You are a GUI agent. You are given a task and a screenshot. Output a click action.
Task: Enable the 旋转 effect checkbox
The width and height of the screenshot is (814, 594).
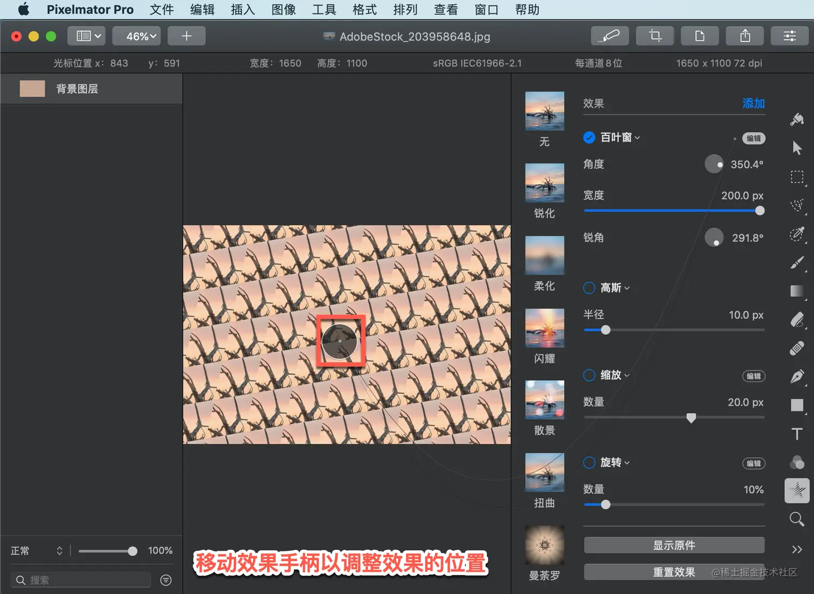(589, 462)
